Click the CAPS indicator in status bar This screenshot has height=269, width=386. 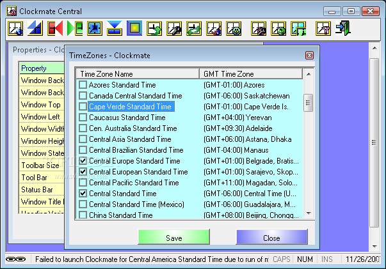point(282,259)
